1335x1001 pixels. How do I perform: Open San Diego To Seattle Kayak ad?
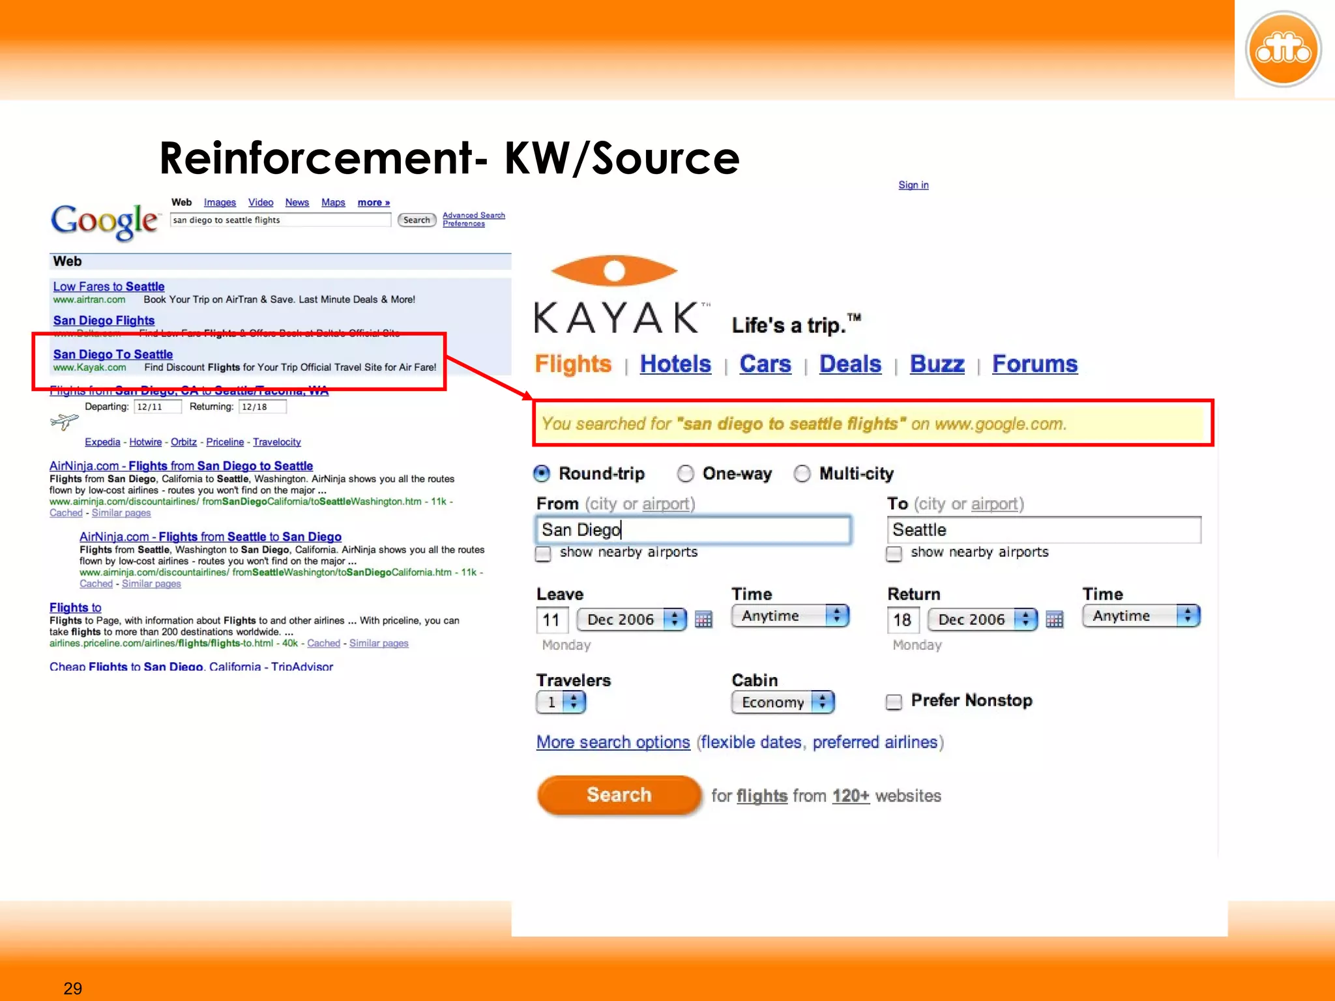click(x=113, y=355)
